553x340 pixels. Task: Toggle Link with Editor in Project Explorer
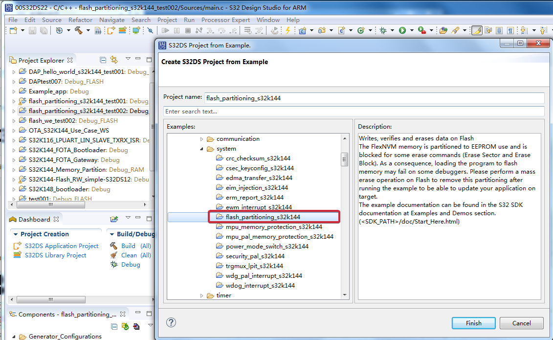pyautogui.click(x=114, y=60)
